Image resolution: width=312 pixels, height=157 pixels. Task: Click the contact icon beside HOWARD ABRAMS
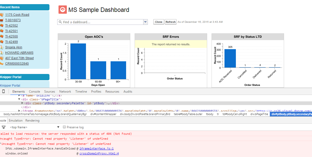[2, 53]
